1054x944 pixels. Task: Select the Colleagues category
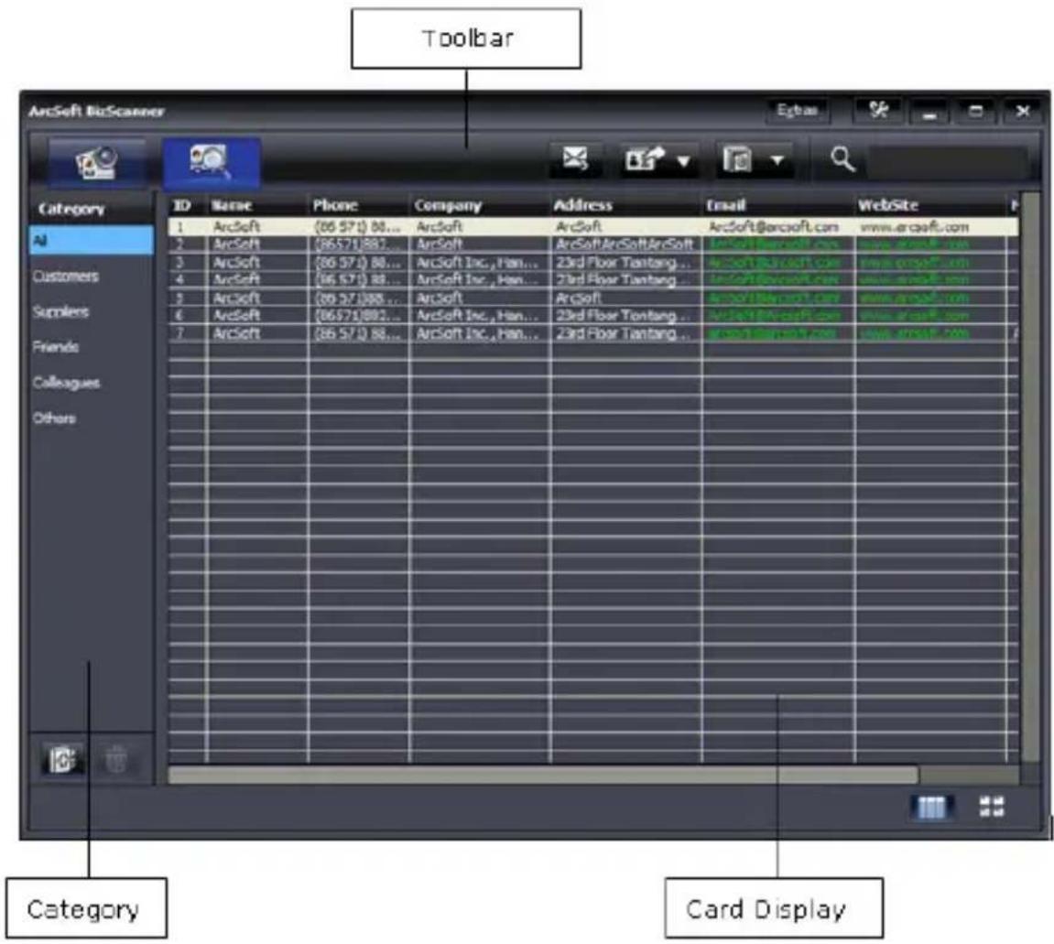pos(66,383)
